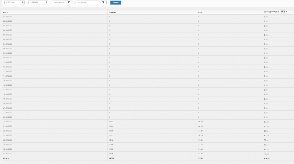
Task: Click impressions value 1 672
Action: (111, 140)
